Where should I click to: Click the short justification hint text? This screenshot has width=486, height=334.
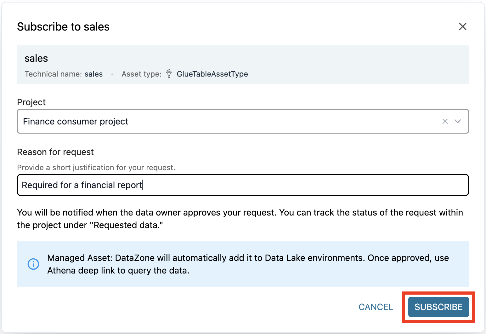(x=96, y=167)
